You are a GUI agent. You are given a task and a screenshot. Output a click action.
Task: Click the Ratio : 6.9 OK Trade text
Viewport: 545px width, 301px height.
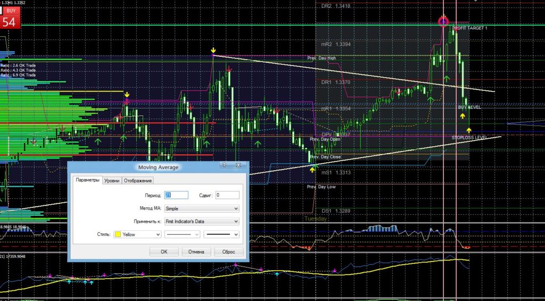click(18, 75)
